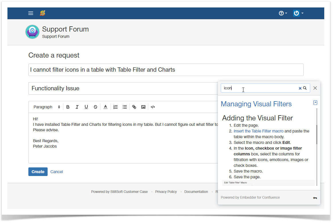334x223 pixels.
Task: Clear the search text with the x icon
Action: pos(300,88)
